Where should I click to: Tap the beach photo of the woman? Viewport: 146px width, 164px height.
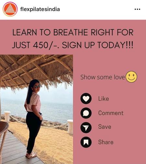[x=36, y=109]
